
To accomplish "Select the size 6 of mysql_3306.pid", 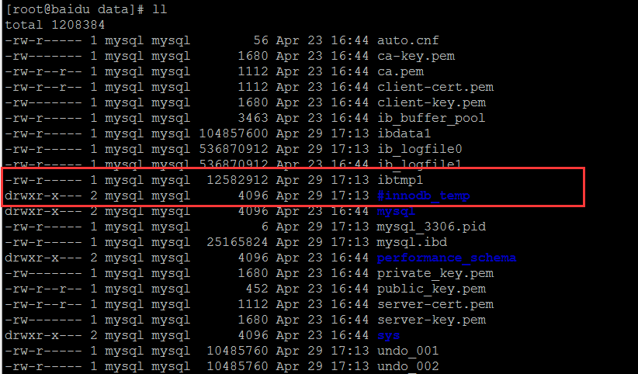I will point(265,227).
